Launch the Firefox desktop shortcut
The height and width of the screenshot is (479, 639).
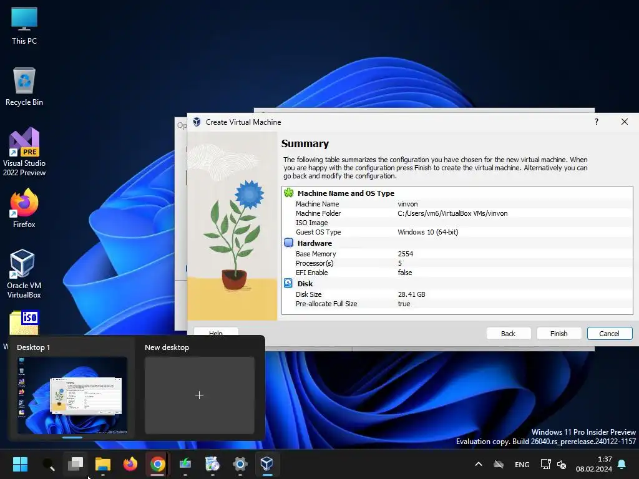click(24, 208)
